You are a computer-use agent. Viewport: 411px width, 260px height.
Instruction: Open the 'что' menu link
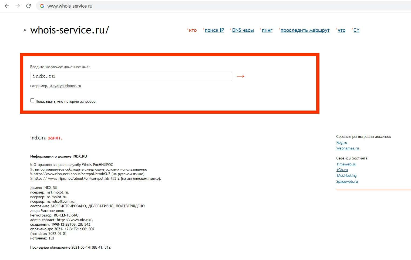[342, 30]
